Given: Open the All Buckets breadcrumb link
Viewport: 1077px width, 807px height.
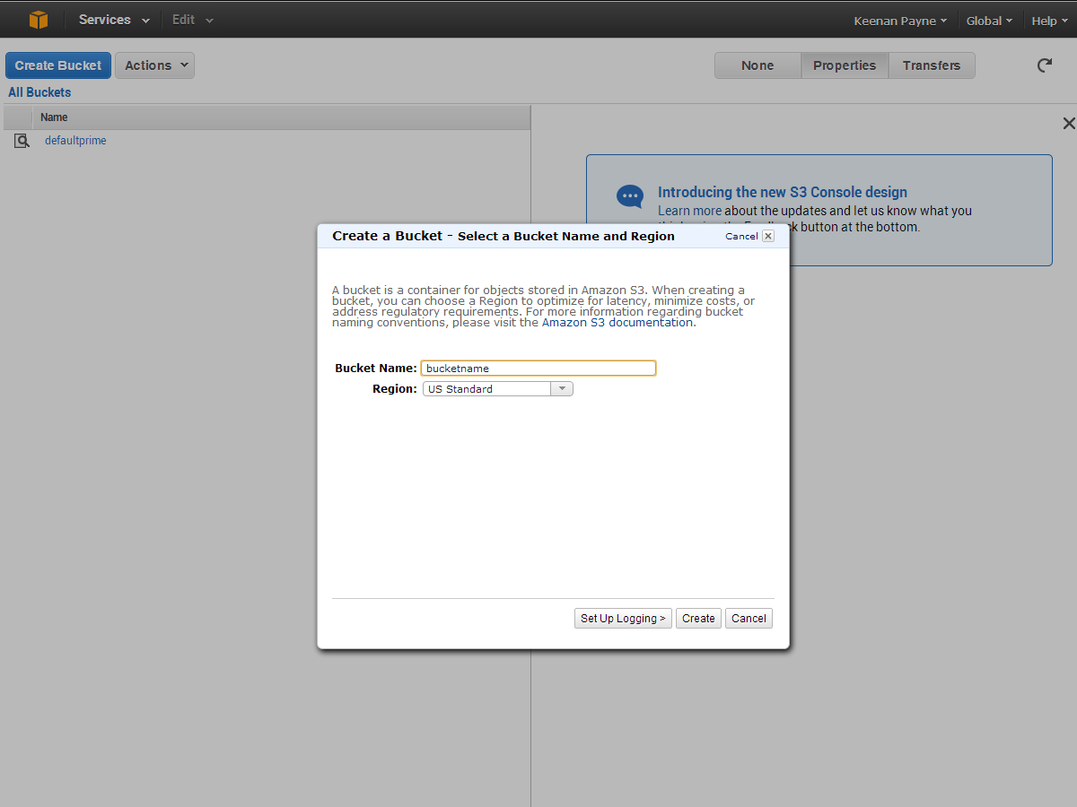Looking at the screenshot, I should point(39,92).
